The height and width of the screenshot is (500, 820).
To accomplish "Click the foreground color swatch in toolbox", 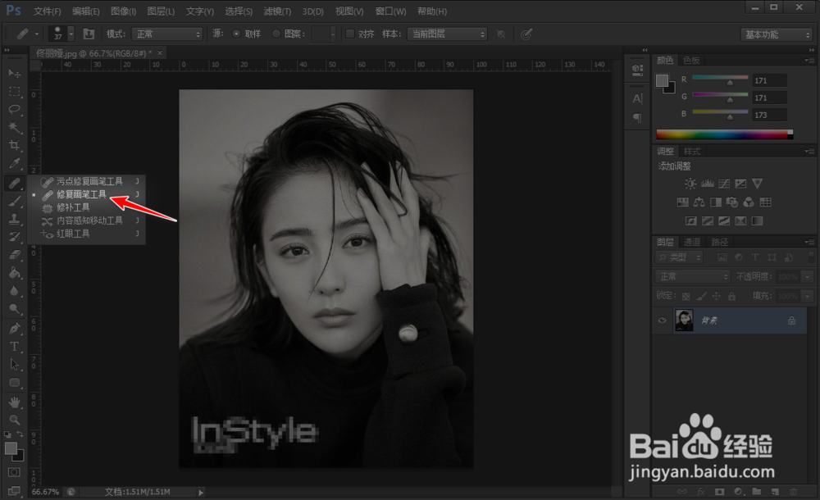I will click(11, 448).
